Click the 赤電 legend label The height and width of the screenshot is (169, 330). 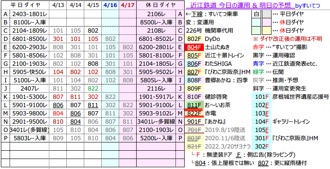(210, 113)
